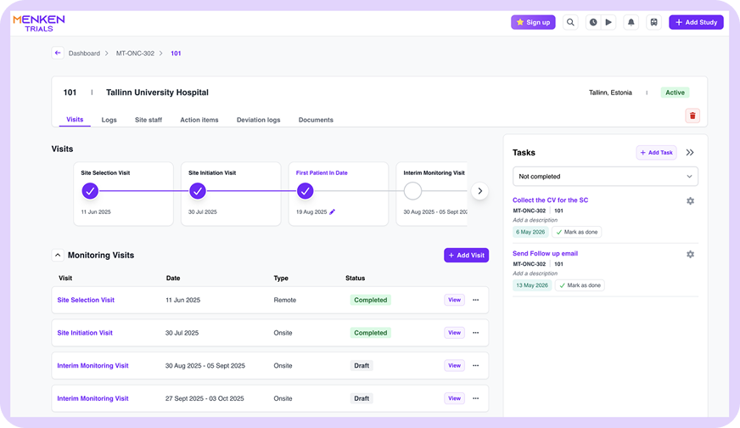This screenshot has height=428, width=740.
Task: Collapse the Tasks panel with double chevron
Action: 690,153
